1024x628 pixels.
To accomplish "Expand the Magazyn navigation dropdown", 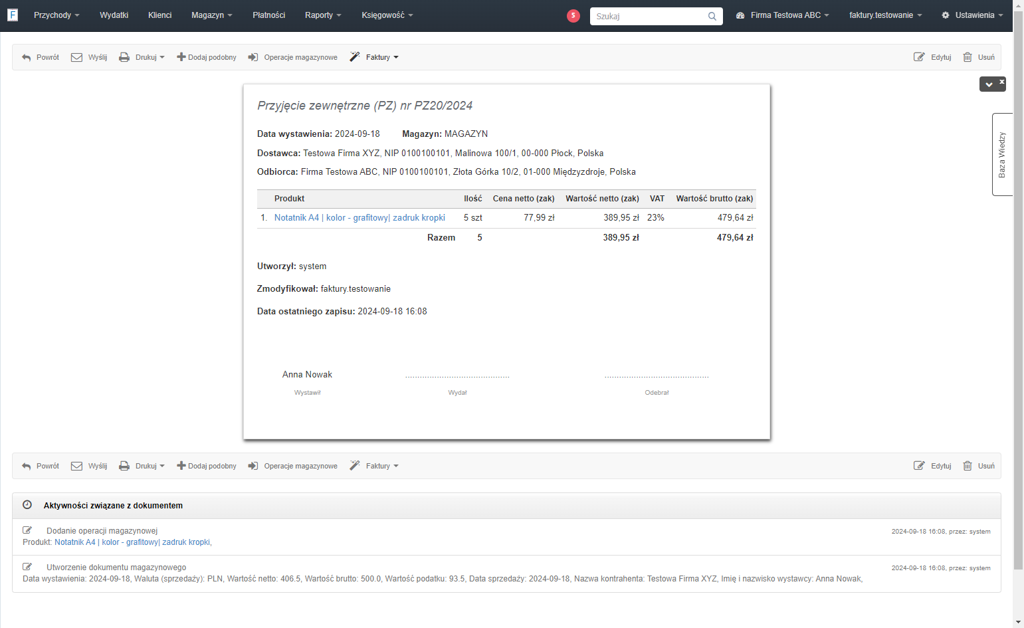I will pos(212,15).
